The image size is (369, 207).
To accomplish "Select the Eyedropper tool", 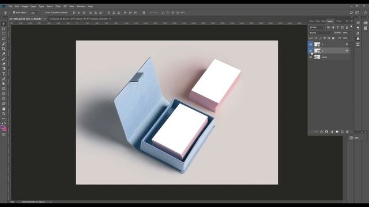I will point(3,53).
